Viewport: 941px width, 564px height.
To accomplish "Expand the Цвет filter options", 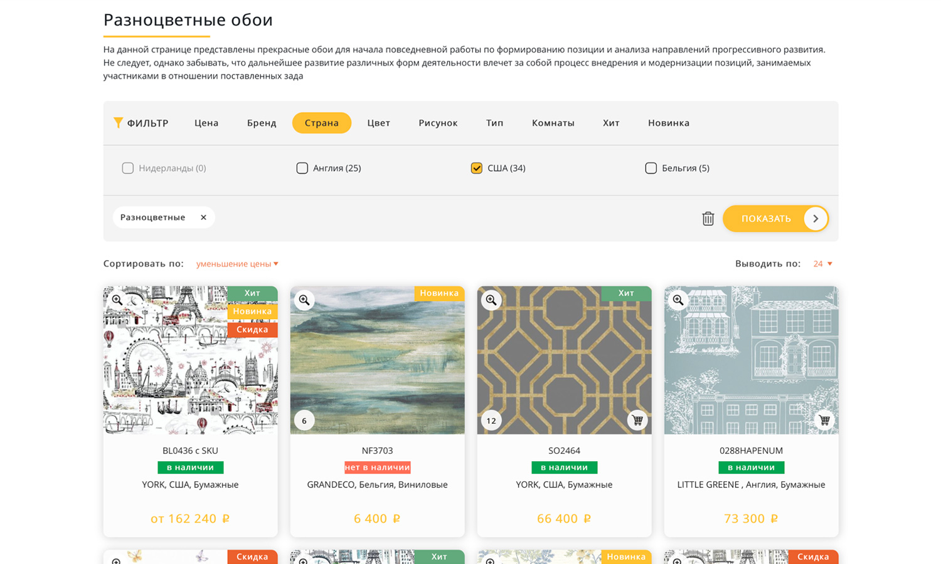I will pyautogui.click(x=378, y=123).
